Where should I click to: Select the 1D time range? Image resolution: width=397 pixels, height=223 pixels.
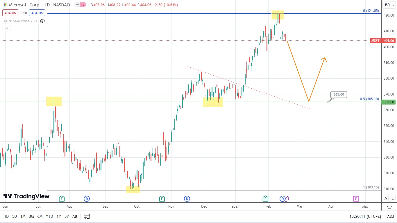tap(6, 216)
